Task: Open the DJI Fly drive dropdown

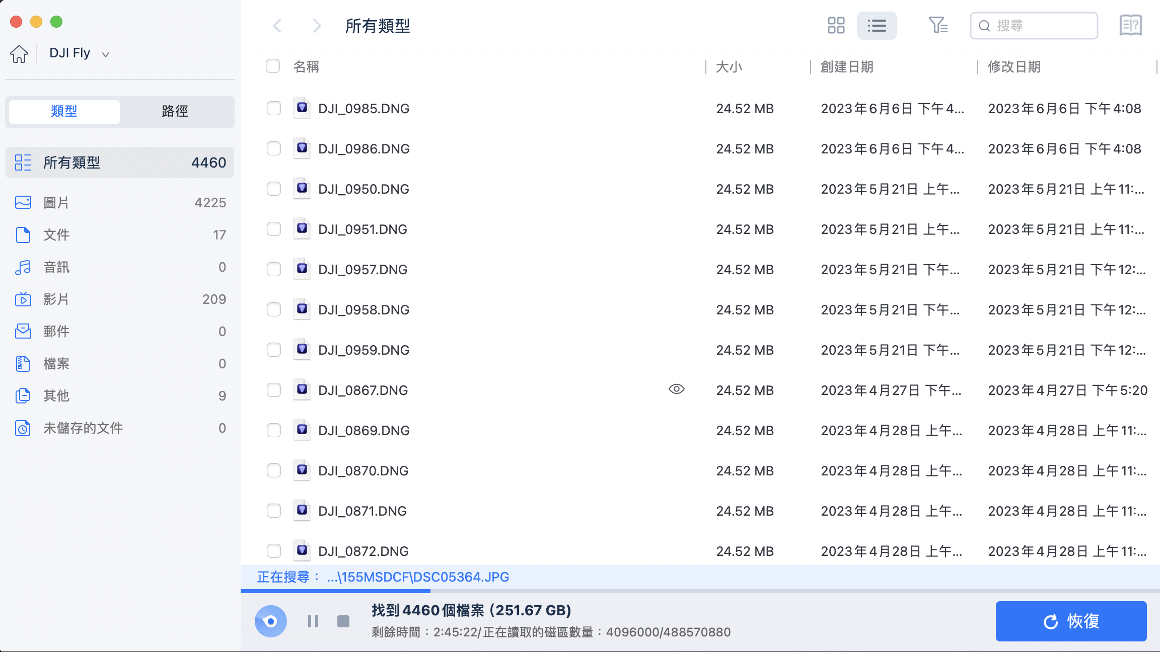Action: [x=80, y=53]
